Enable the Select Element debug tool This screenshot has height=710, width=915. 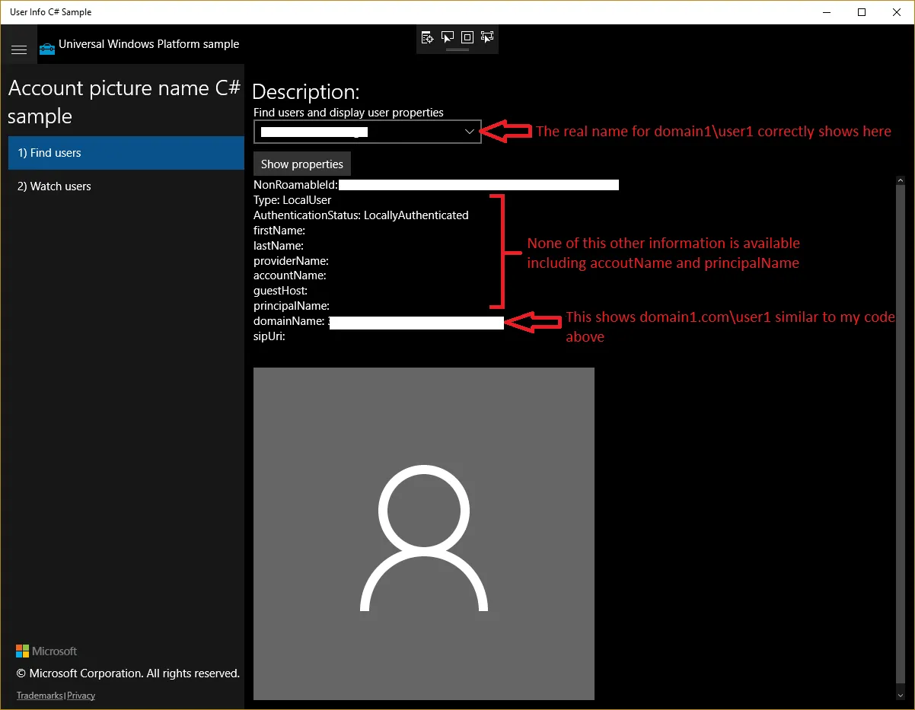click(x=448, y=37)
